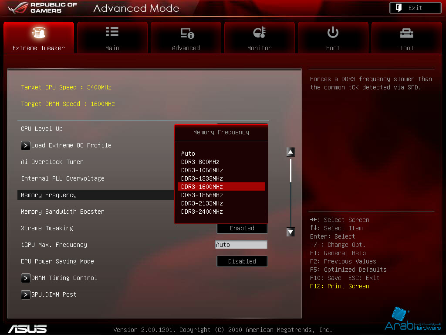
Task: Expand GPU.DIMM Post arrow
Action: tap(26, 294)
